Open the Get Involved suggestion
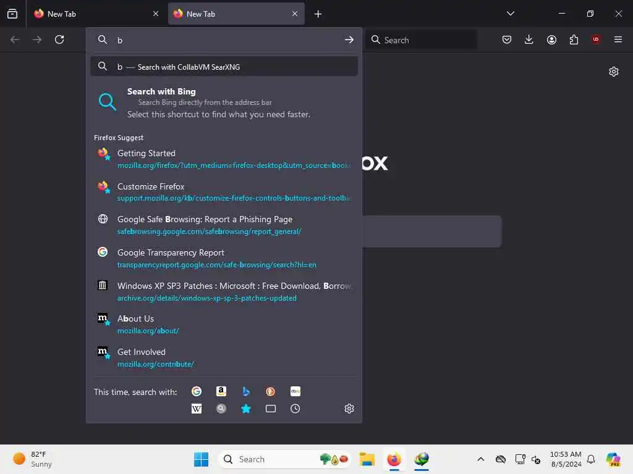Viewport: 633px width, 474px height. (x=224, y=357)
